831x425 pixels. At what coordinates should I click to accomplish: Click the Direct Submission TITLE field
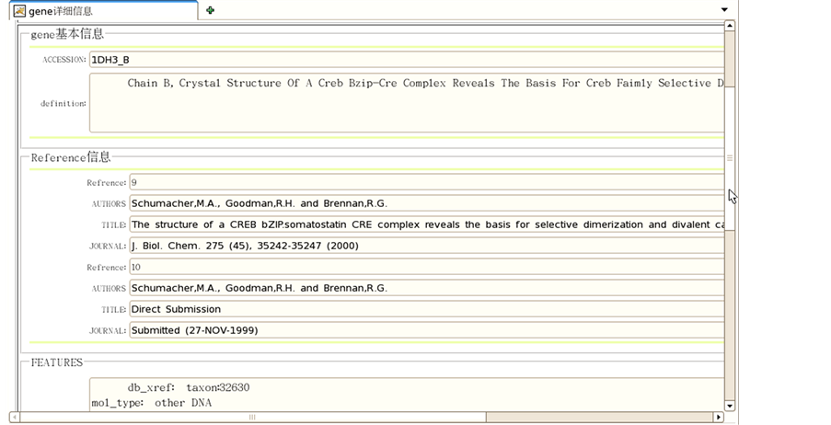(423, 309)
